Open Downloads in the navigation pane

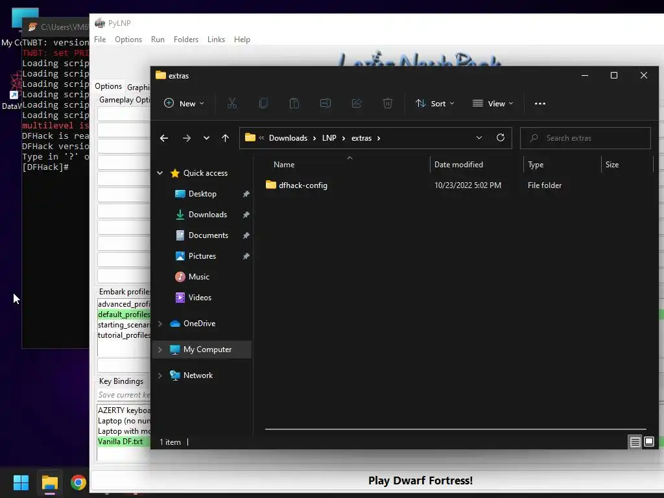click(x=207, y=215)
